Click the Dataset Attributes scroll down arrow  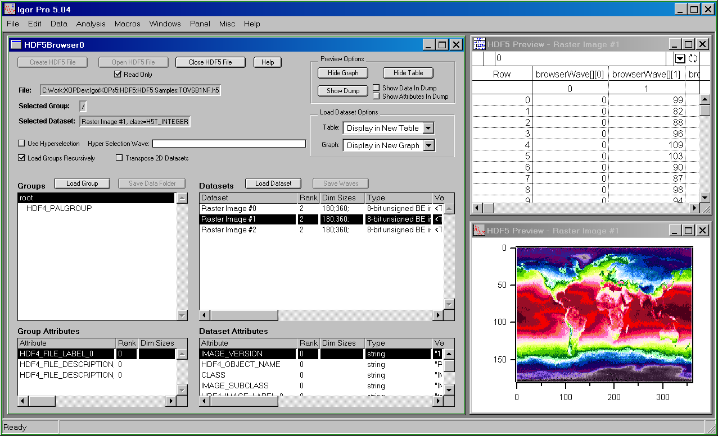[x=449, y=389]
